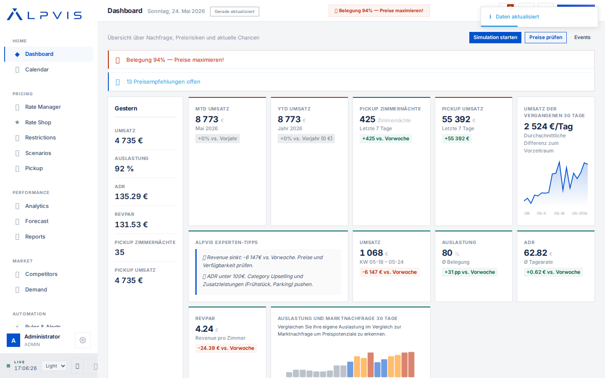This screenshot has height=378, width=605.
Task: Click the Calendar sidebar icon
Action: pos(17,70)
